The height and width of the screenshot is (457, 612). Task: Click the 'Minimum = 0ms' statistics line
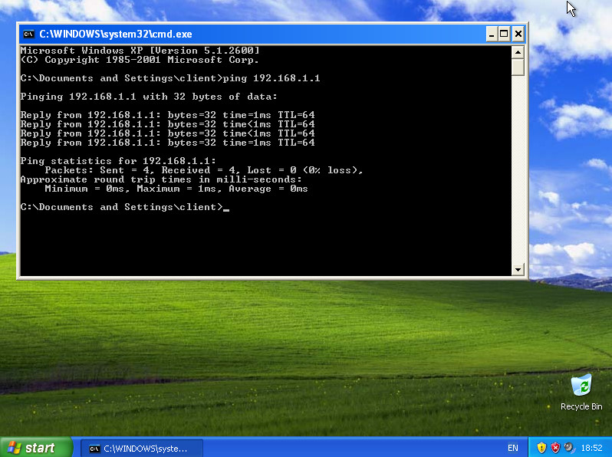pyautogui.click(x=176, y=189)
